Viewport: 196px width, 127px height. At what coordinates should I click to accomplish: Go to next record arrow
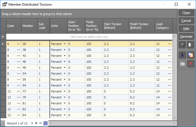tap(32, 123)
